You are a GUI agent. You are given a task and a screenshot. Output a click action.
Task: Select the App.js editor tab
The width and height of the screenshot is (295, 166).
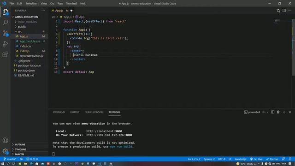(62, 11)
